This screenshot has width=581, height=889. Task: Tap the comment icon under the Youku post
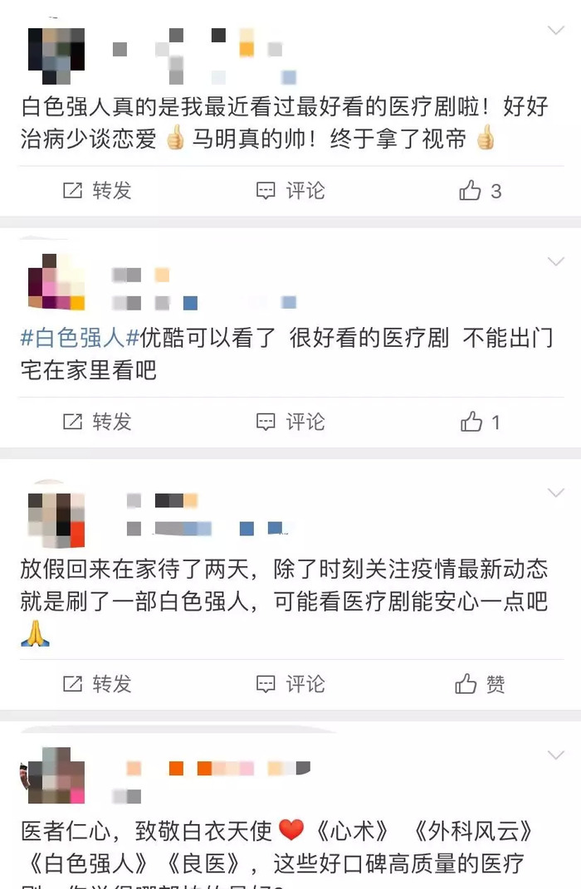(x=266, y=422)
